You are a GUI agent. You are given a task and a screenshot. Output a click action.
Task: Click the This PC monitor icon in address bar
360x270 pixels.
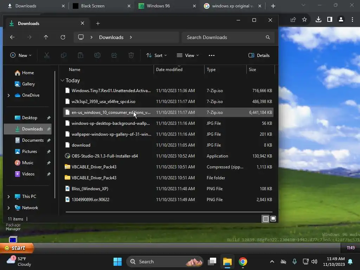click(x=81, y=37)
